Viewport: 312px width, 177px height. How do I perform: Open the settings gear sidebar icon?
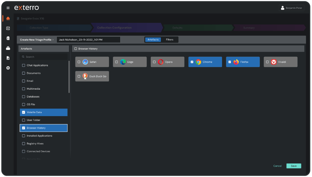[8, 68]
